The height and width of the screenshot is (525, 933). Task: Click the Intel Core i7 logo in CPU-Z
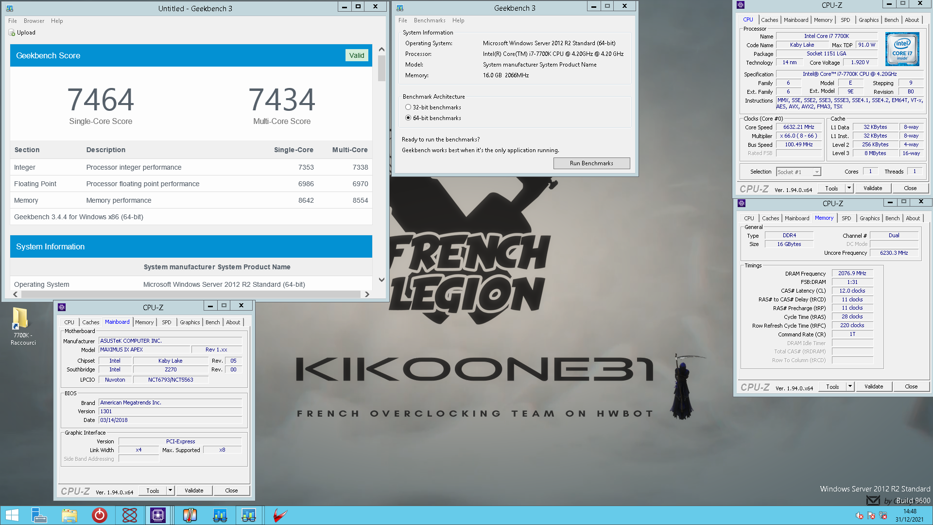(902, 49)
